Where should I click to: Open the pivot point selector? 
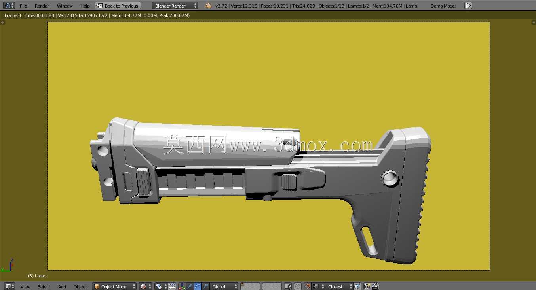point(161,286)
